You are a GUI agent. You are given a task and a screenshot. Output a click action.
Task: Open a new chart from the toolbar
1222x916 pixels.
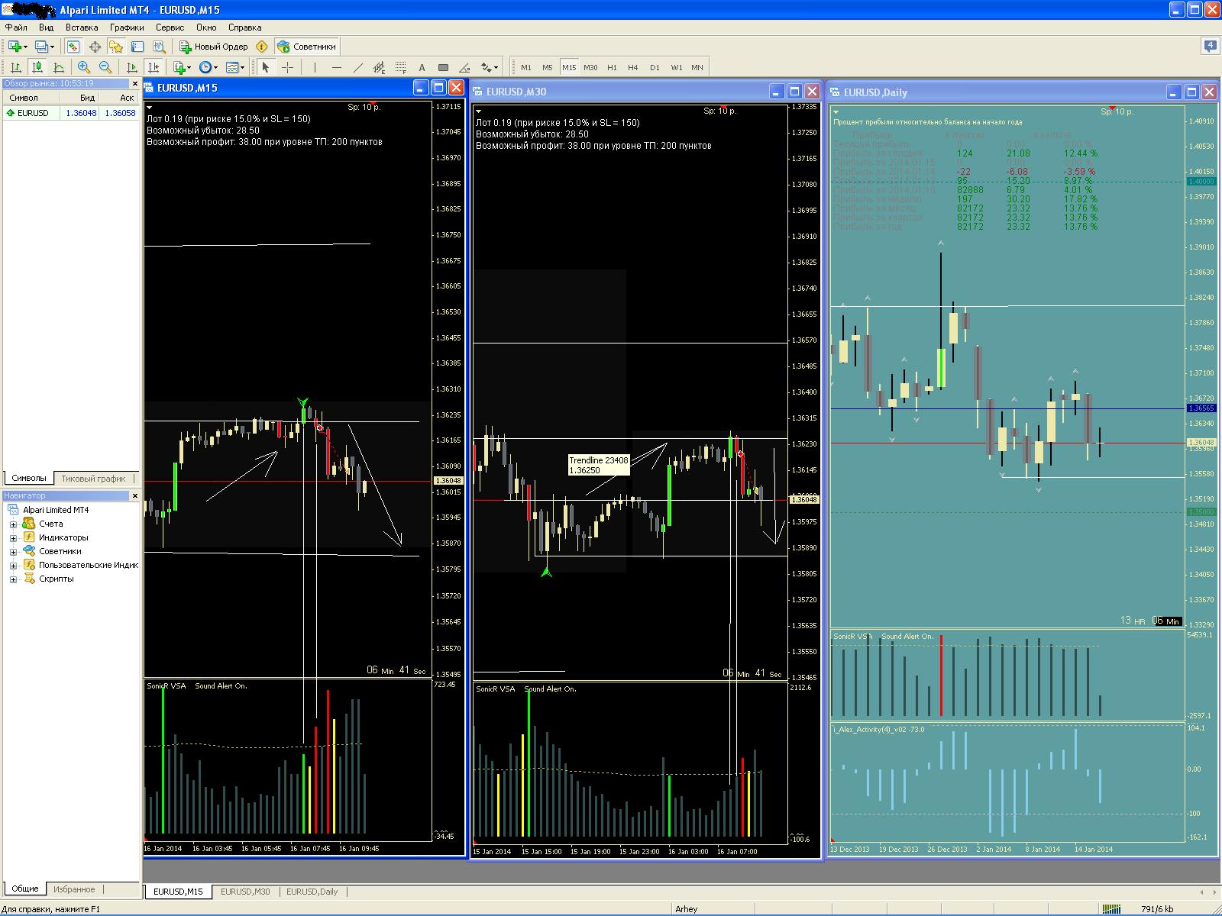pos(17,47)
